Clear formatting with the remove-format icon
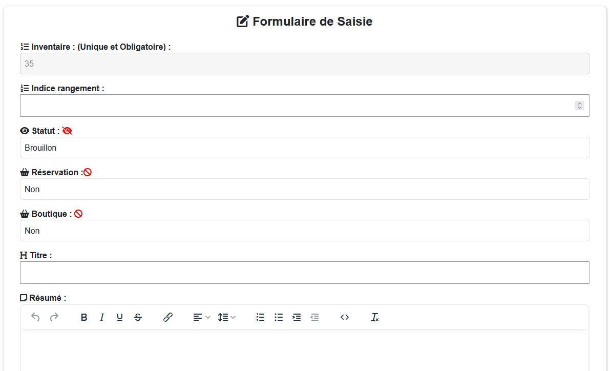Image resolution: width=612 pixels, height=371 pixels. [375, 318]
